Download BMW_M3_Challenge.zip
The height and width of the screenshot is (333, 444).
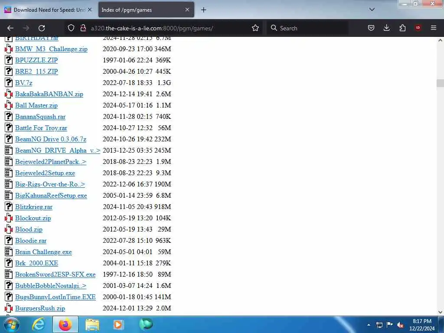51,49
